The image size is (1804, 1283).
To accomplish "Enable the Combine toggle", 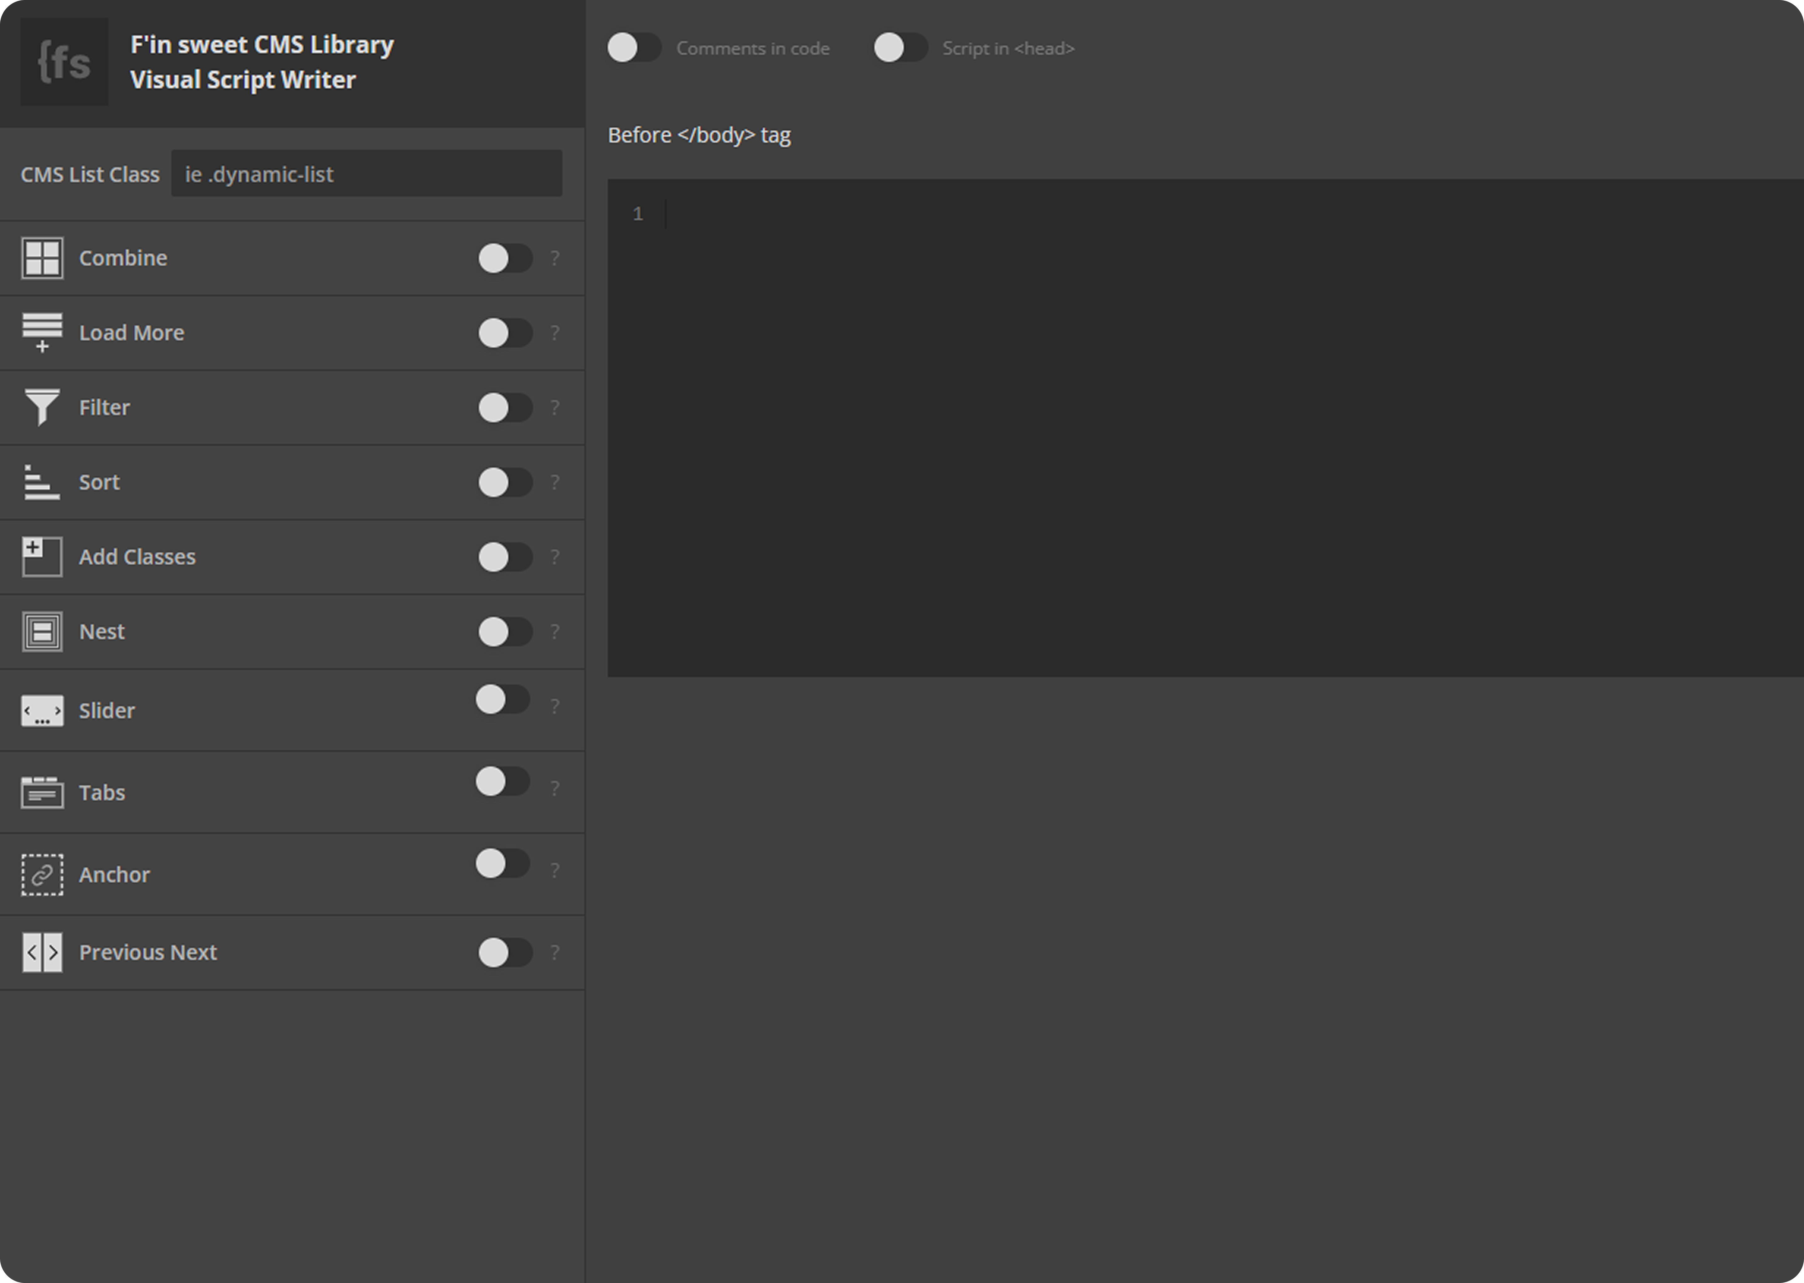I will [505, 258].
